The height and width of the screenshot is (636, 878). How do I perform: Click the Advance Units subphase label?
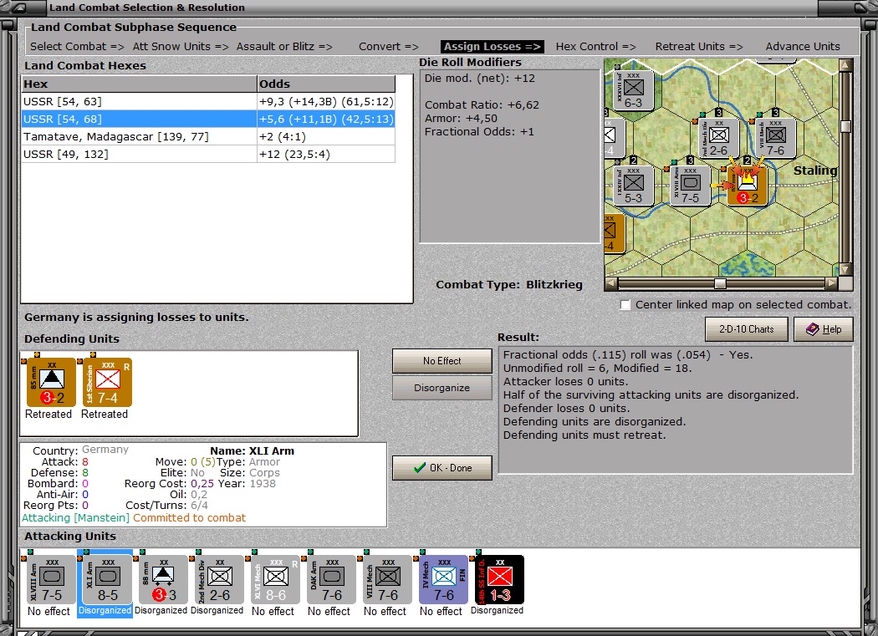pos(803,47)
